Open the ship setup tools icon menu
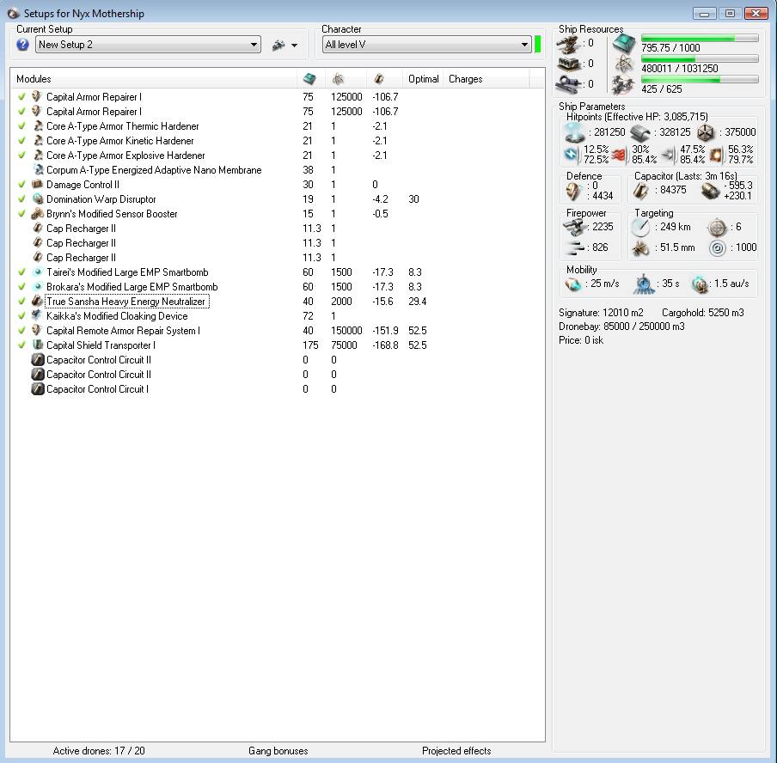The width and height of the screenshot is (777, 763). (278, 45)
